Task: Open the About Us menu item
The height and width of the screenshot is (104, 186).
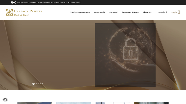Action: point(147,12)
